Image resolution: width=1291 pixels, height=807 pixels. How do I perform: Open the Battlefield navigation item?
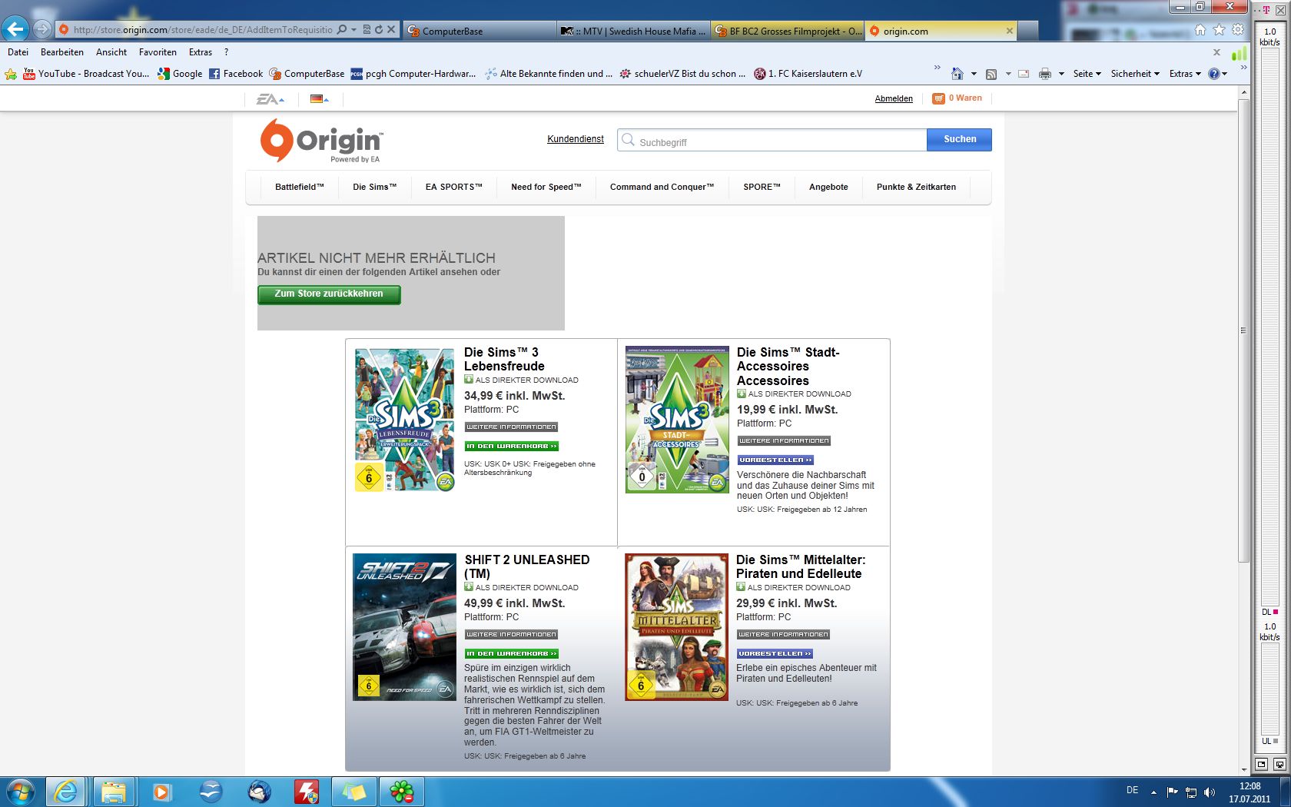coord(300,187)
